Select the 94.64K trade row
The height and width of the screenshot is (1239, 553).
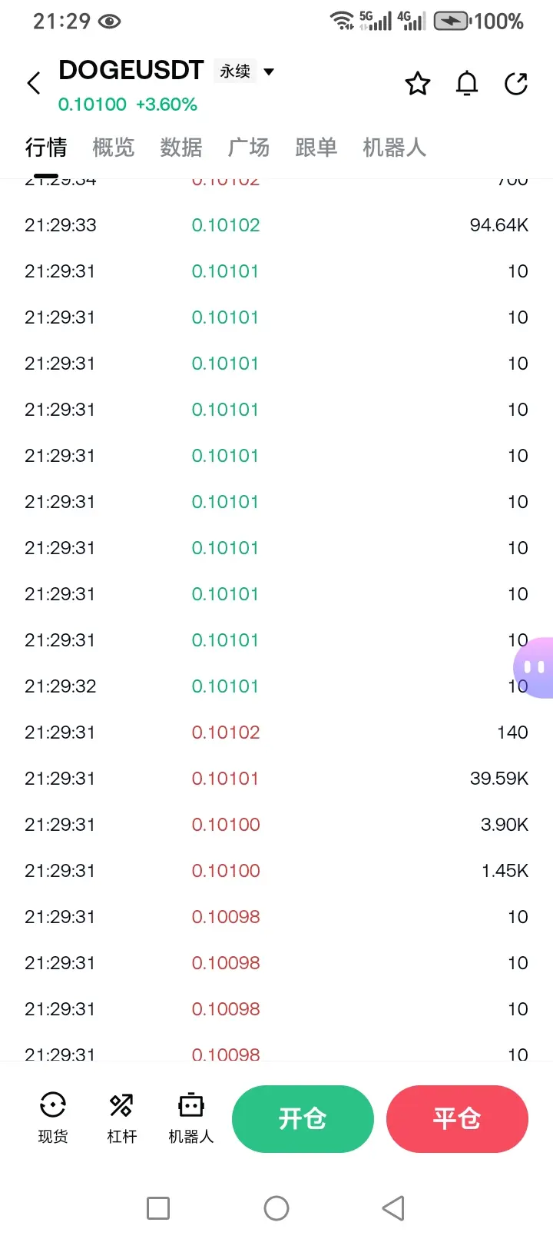click(x=276, y=225)
